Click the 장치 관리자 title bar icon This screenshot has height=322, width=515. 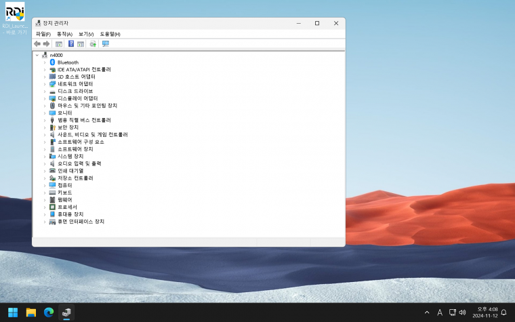pyautogui.click(x=38, y=23)
